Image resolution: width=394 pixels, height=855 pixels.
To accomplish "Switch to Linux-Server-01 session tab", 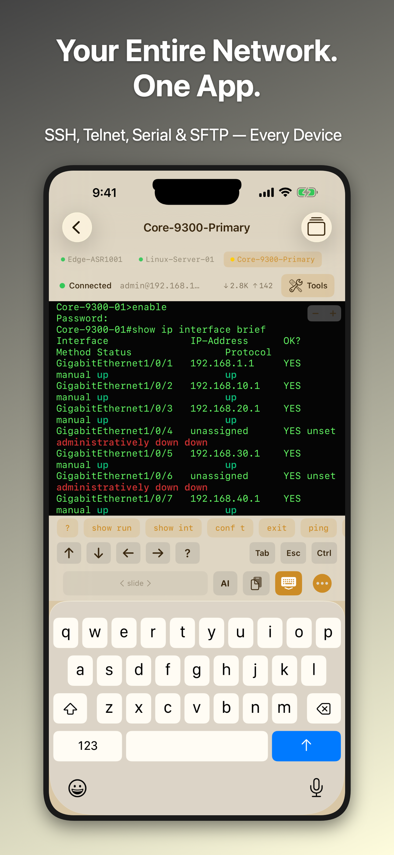I will (176, 259).
